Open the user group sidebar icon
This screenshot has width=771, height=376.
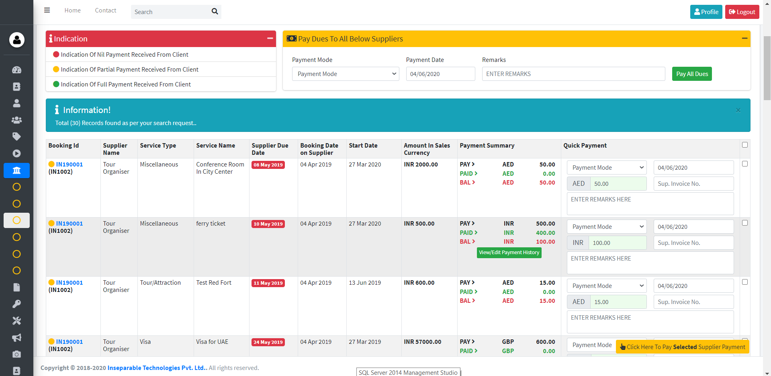16,120
